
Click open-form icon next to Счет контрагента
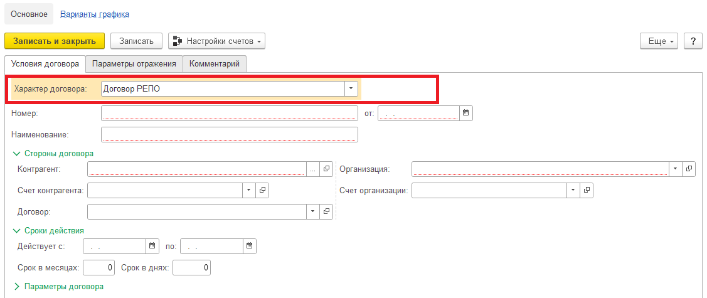[x=263, y=190]
